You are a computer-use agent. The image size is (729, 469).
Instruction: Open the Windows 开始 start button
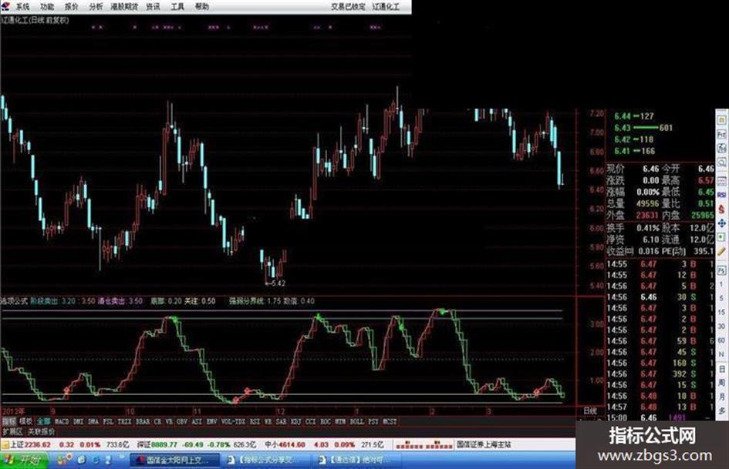coord(24,461)
